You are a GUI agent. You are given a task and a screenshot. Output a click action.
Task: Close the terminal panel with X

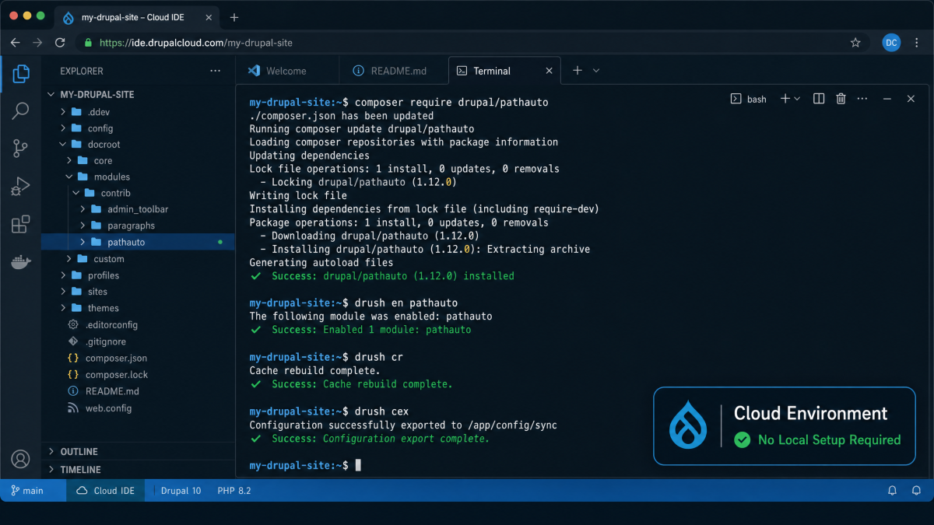(911, 99)
